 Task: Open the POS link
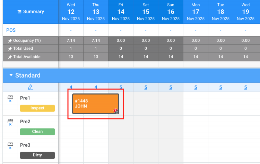[x=11, y=30]
